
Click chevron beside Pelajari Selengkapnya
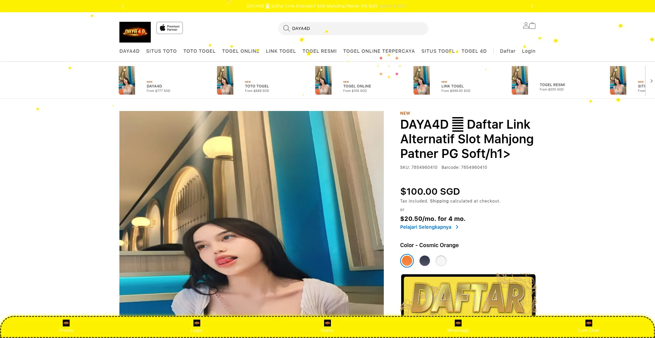pos(457,227)
